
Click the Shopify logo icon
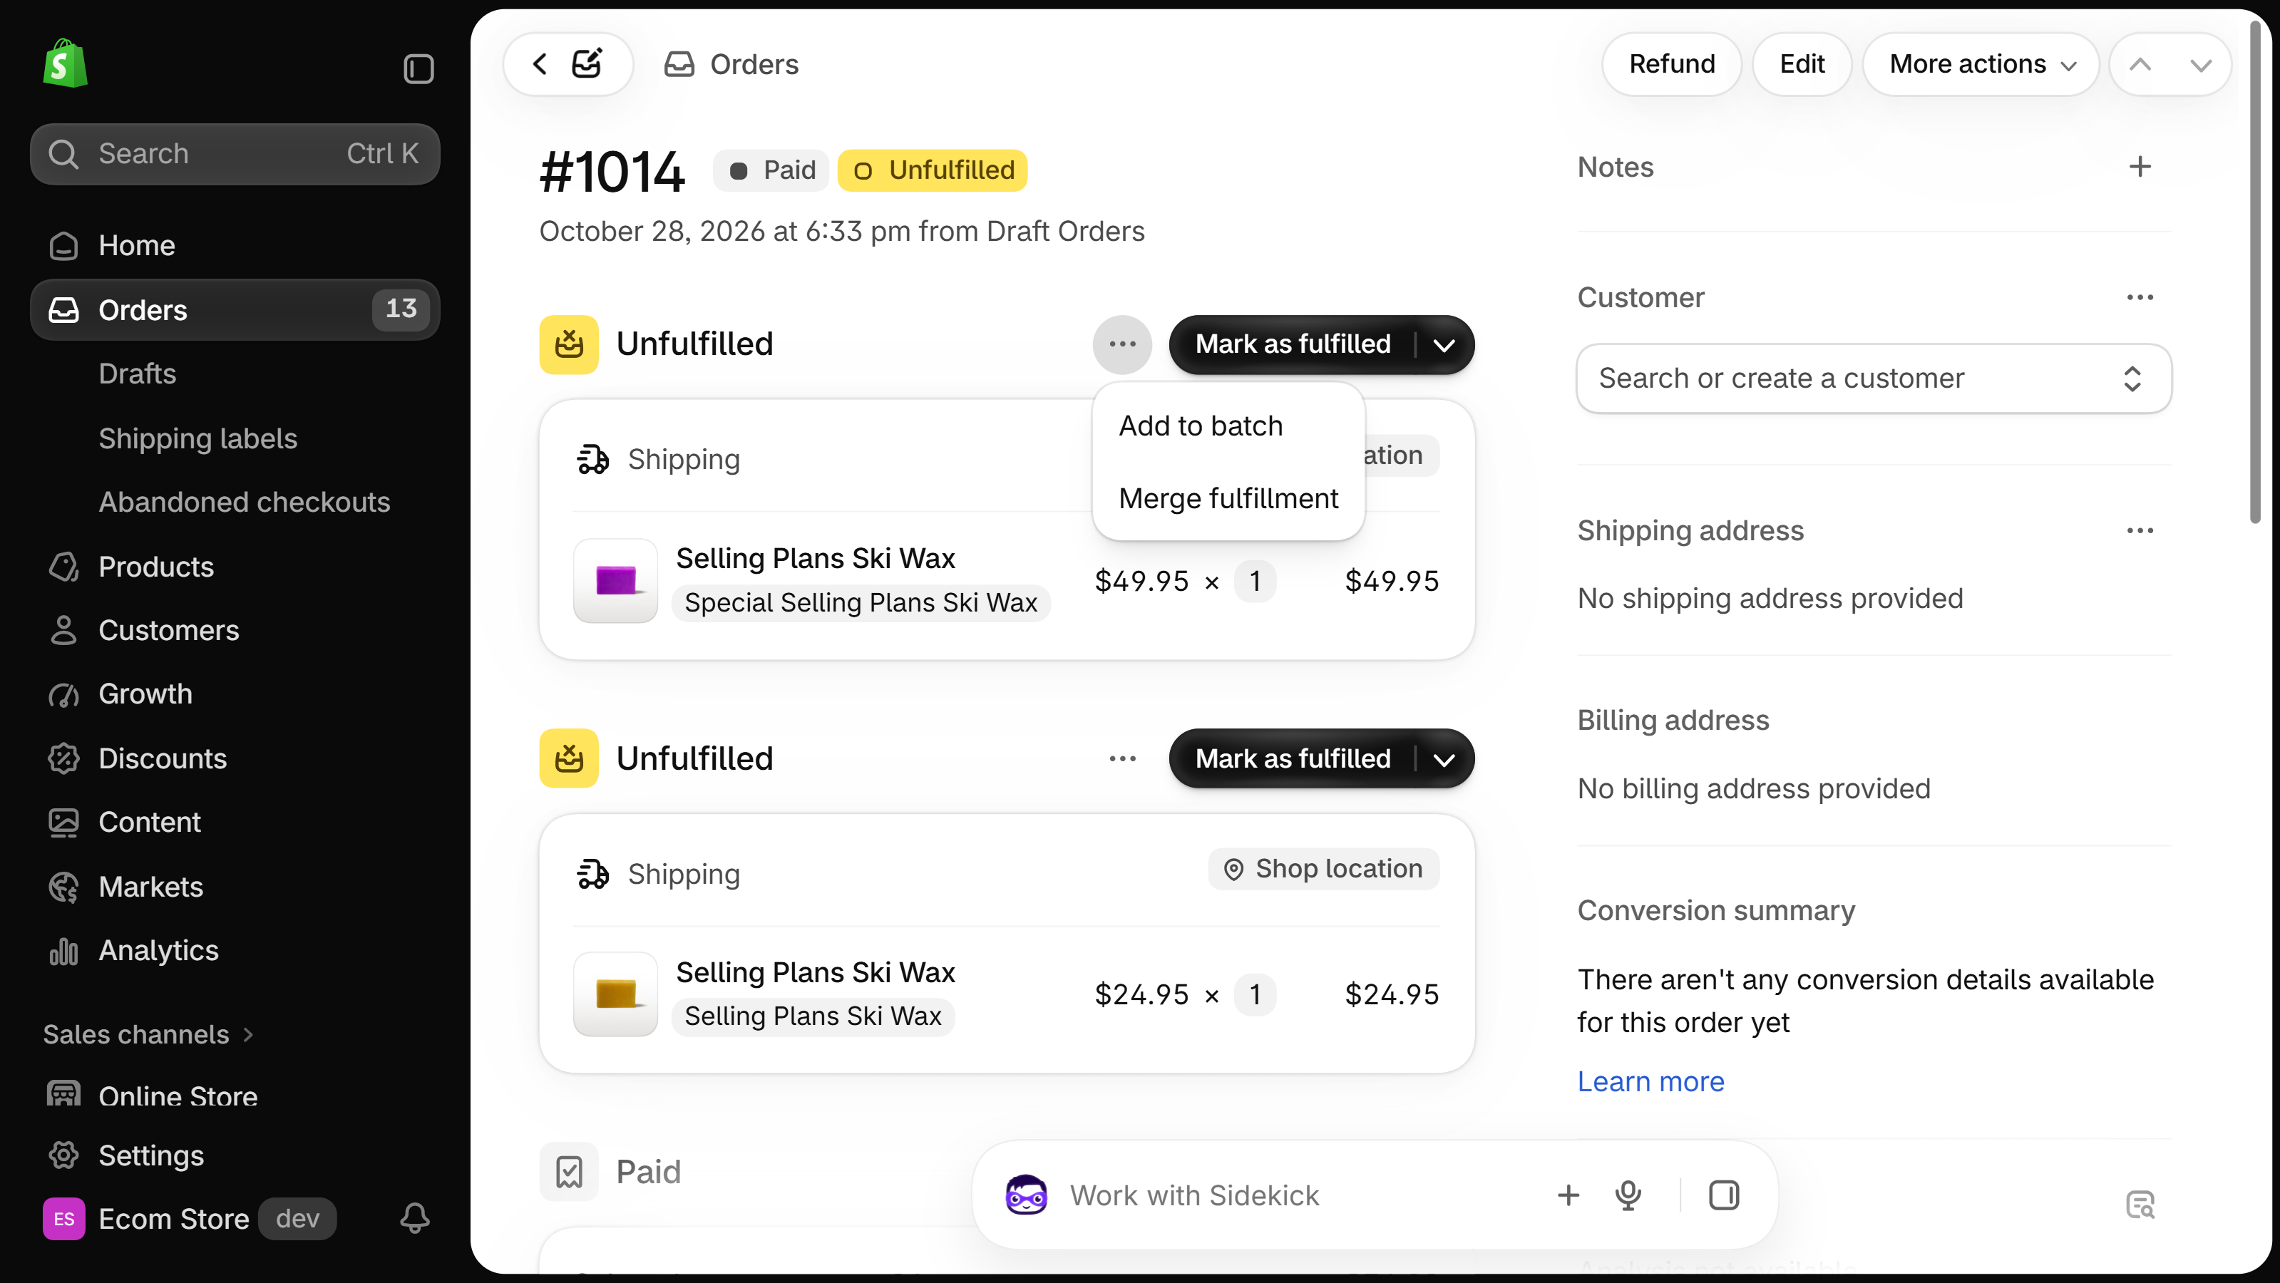tap(66, 63)
